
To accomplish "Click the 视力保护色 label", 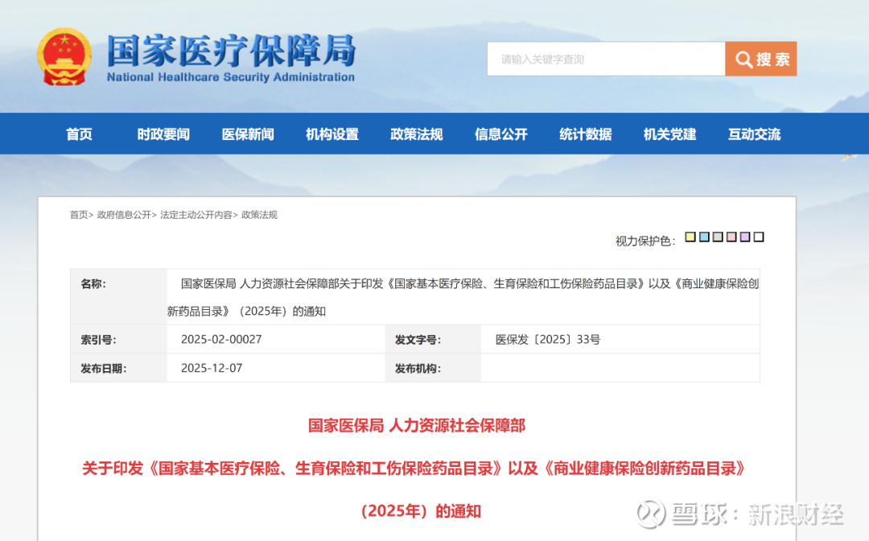I will tap(645, 242).
